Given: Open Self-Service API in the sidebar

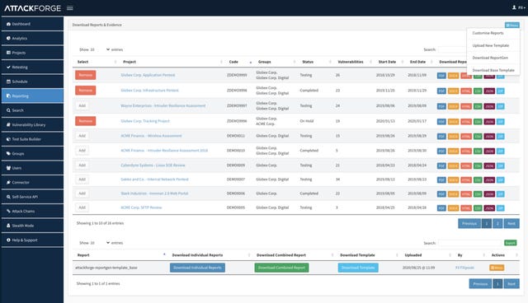Looking at the screenshot, I should click(x=32, y=197).
